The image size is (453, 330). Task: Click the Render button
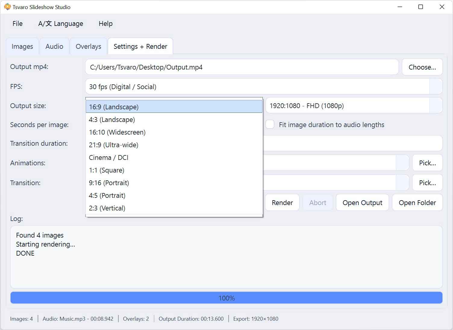(282, 202)
